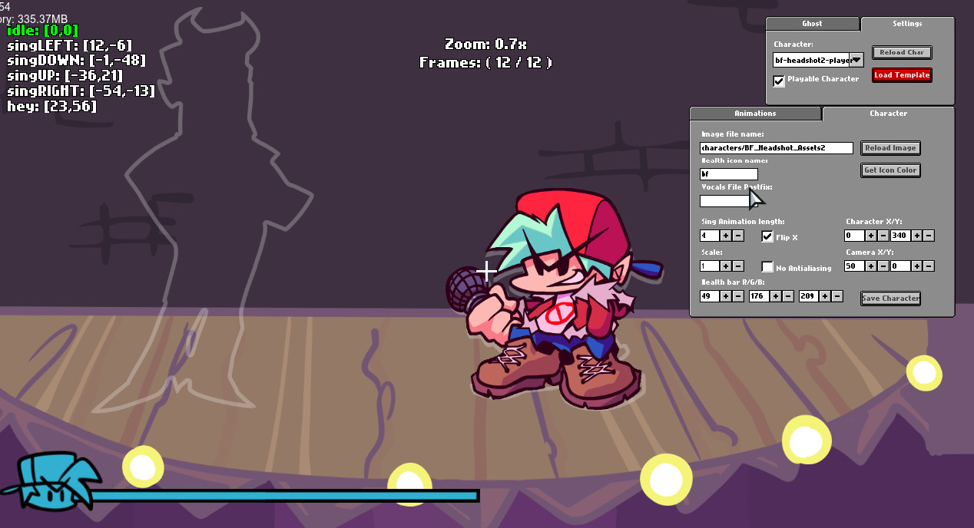Click the white crosshair marker near the microphone
The height and width of the screenshot is (528, 974).
486,272
